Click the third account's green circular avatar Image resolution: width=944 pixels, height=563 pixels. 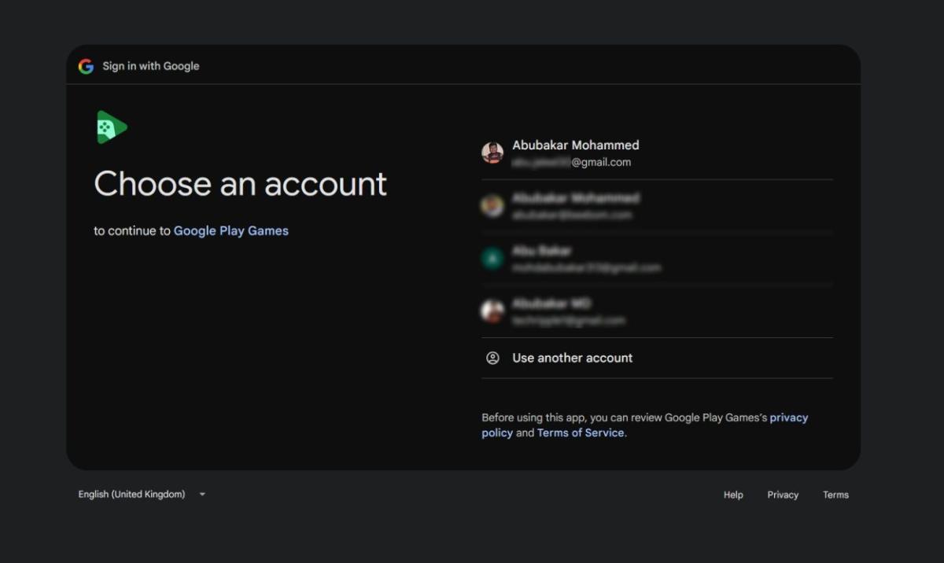click(492, 259)
